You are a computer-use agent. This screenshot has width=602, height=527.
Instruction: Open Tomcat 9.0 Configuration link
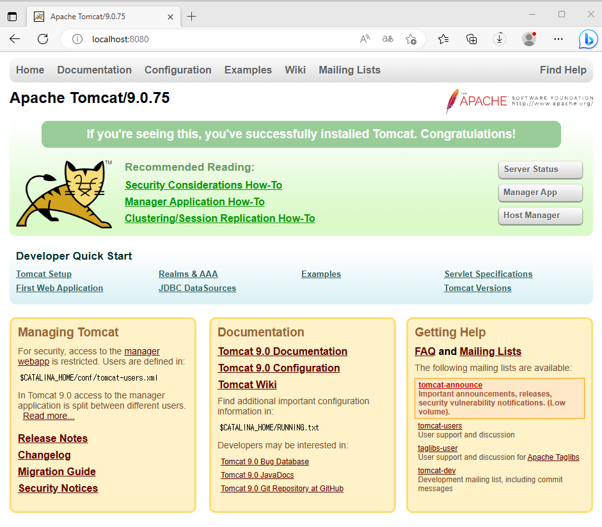pyautogui.click(x=279, y=368)
